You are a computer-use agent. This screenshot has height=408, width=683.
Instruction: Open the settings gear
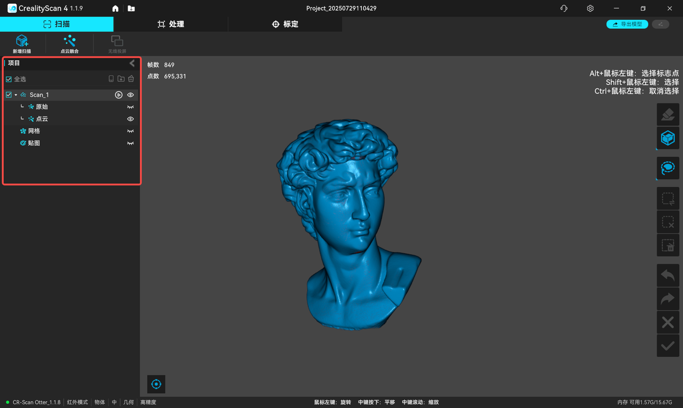[x=590, y=9]
